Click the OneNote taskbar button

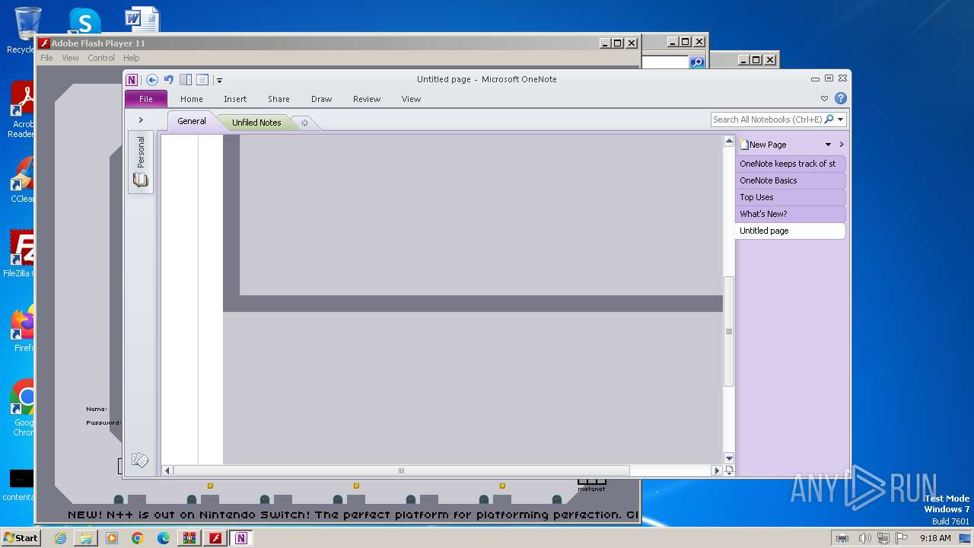[x=241, y=538]
